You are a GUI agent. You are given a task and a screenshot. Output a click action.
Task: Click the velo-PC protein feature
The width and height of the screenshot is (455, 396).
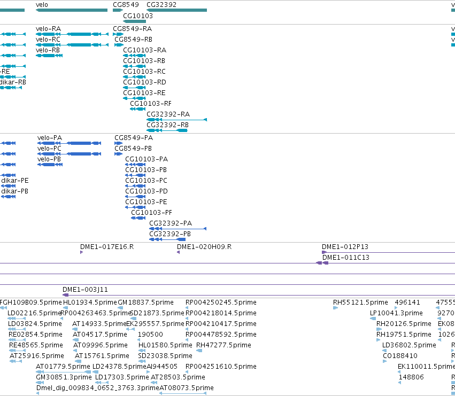[69, 154]
